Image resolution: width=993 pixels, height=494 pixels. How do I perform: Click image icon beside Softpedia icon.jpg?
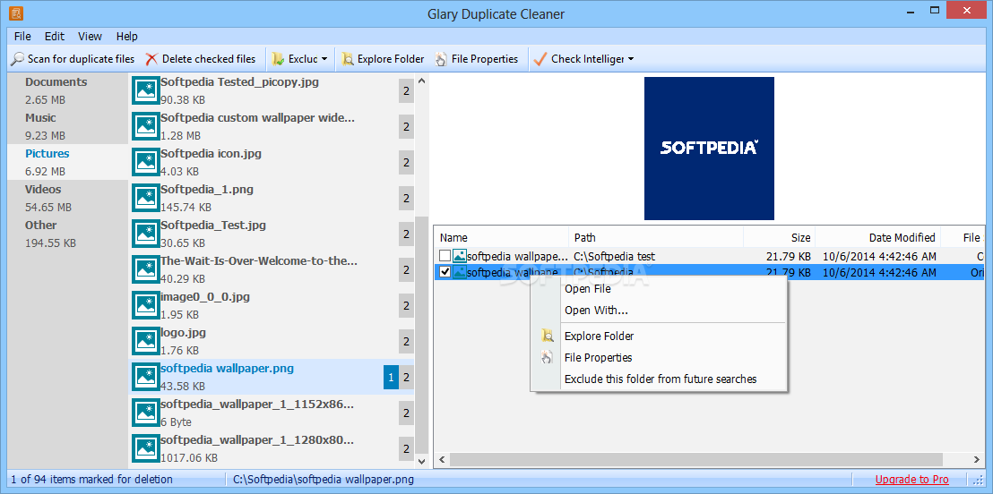[146, 163]
